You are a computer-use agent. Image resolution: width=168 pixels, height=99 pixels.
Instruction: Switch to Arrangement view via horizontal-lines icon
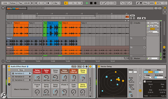pyautogui.click(x=165, y=8)
